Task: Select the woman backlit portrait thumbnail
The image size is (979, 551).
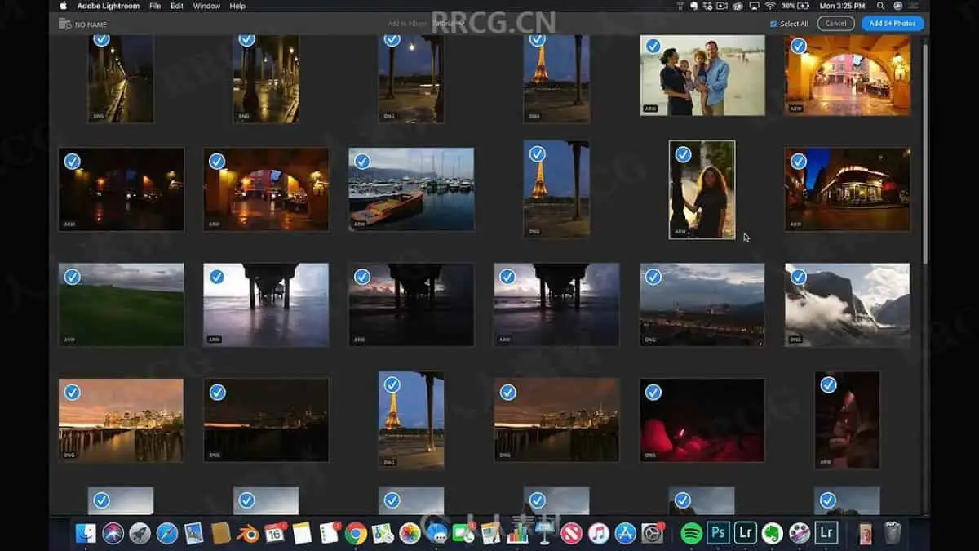Action: pos(702,196)
